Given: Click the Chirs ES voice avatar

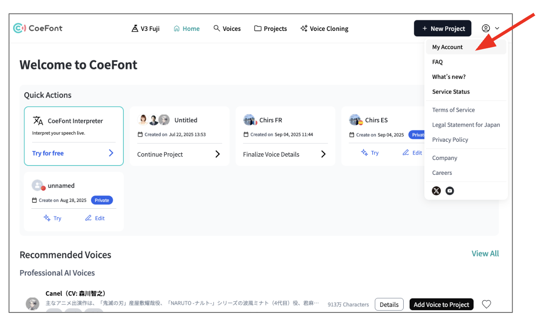Looking at the screenshot, I should tap(356, 120).
